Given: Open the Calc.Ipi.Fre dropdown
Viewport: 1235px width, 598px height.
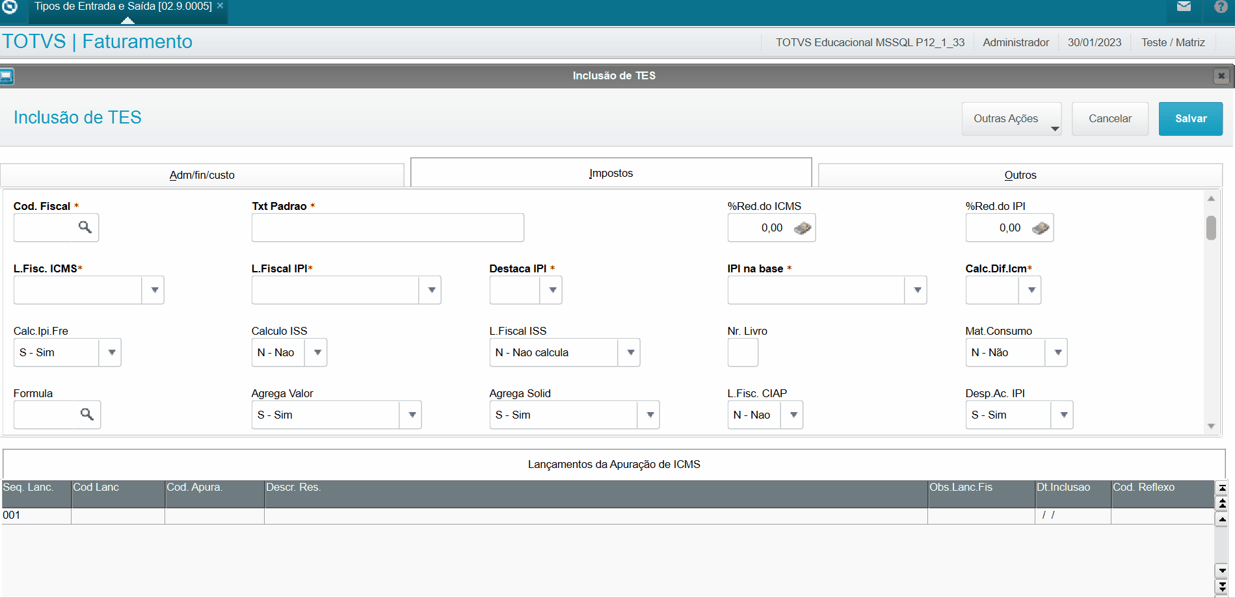Looking at the screenshot, I should pos(111,352).
